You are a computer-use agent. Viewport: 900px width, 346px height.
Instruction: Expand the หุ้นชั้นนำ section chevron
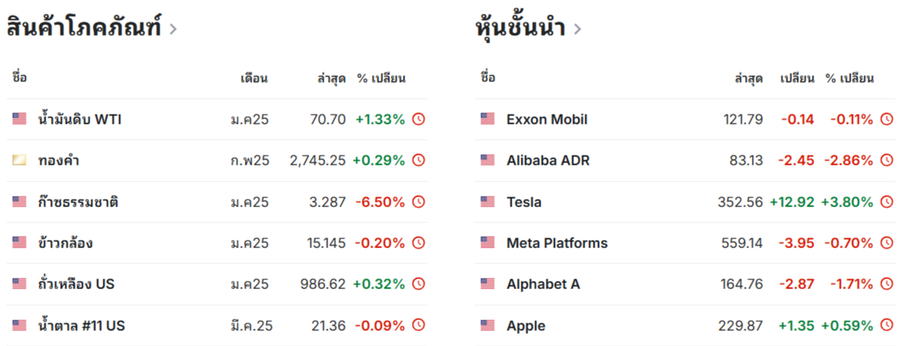[x=578, y=30]
